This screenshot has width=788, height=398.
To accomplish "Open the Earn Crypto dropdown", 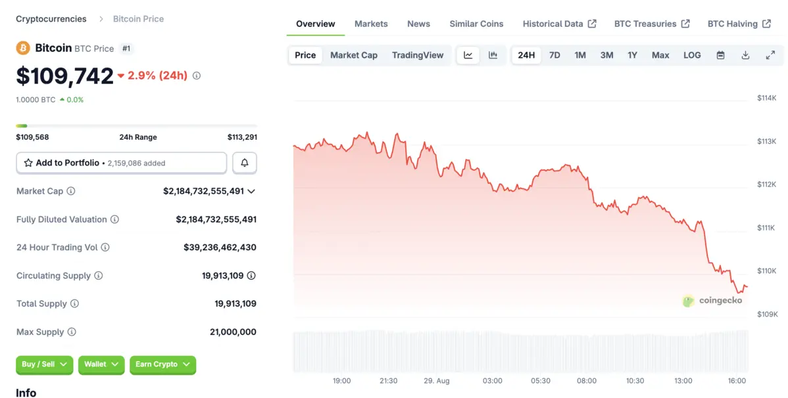I will pyautogui.click(x=162, y=365).
